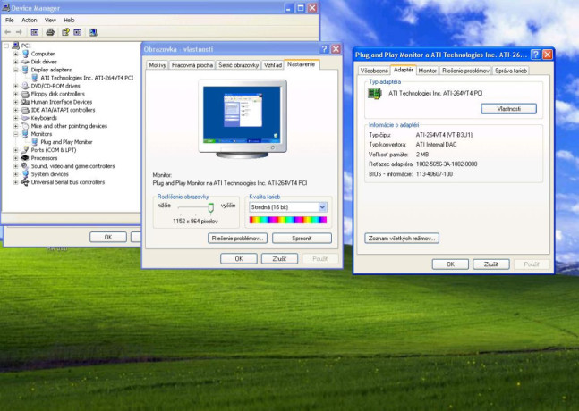Select the Disk drives icon
Image resolution: width=579 pixels, height=411 pixels.
point(25,62)
